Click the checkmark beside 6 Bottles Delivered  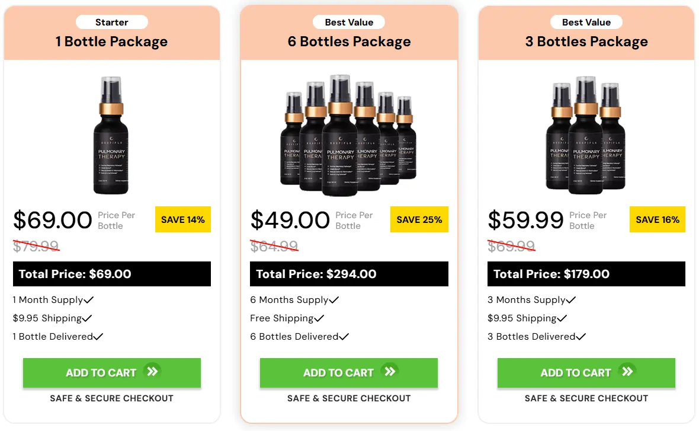[x=344, y=336]
